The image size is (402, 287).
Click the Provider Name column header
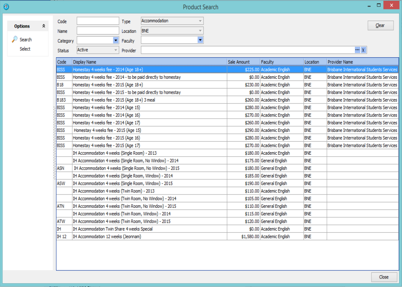(362, 62)
